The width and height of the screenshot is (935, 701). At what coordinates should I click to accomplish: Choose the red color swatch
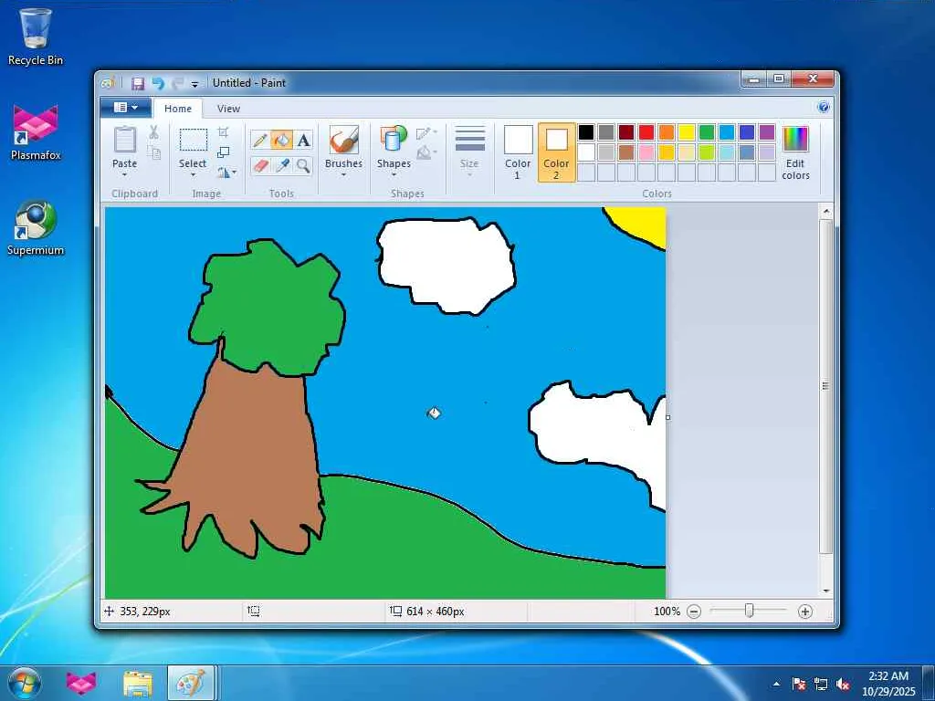[x=646, y=131]
